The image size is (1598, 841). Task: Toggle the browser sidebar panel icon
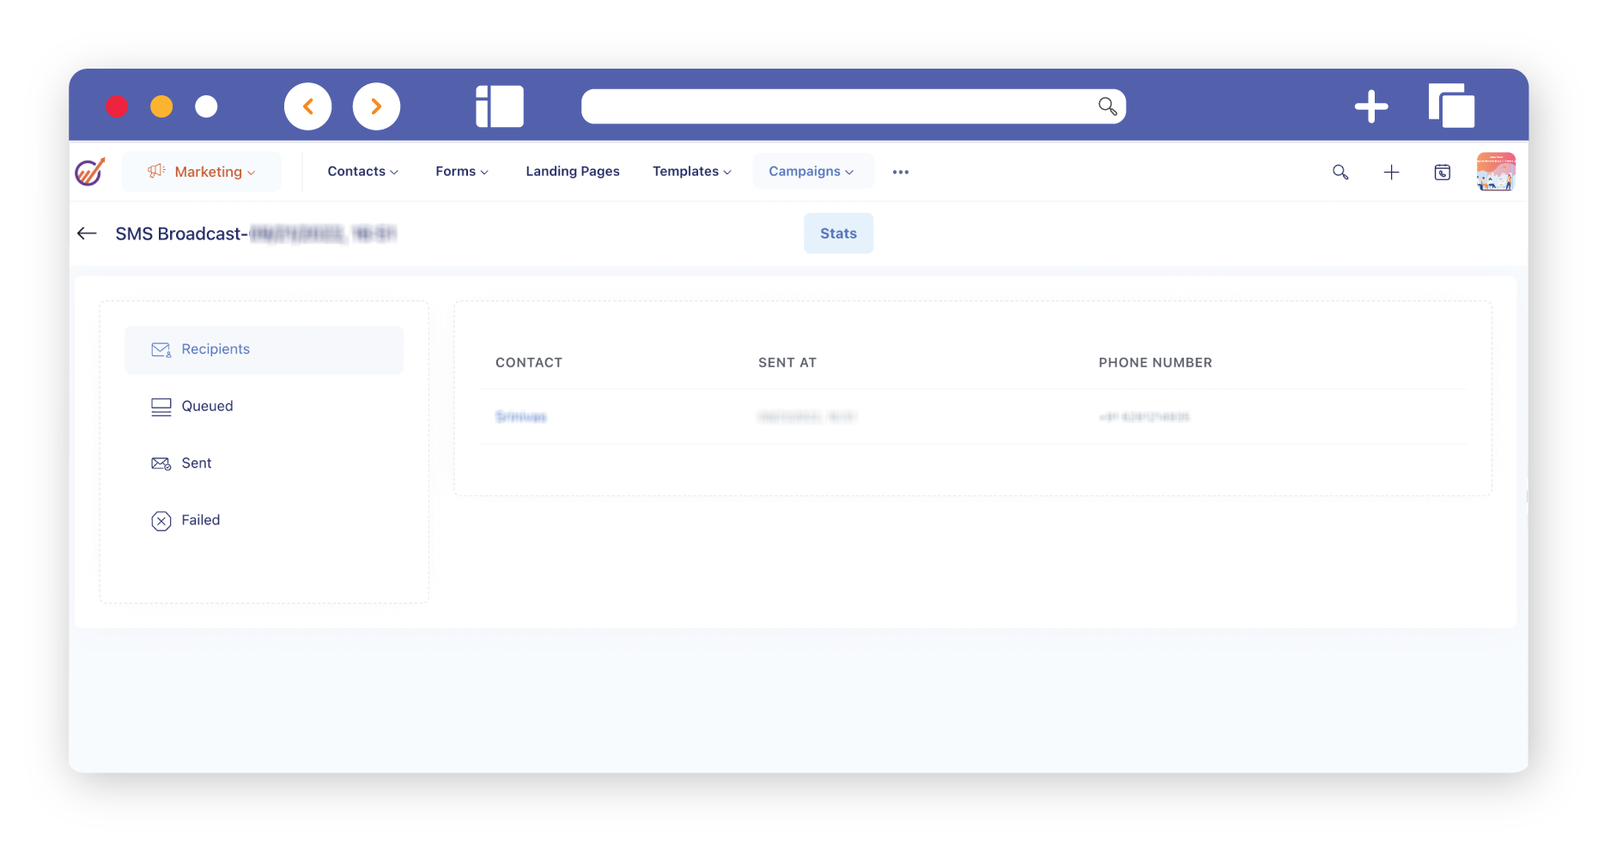point(500,106)
